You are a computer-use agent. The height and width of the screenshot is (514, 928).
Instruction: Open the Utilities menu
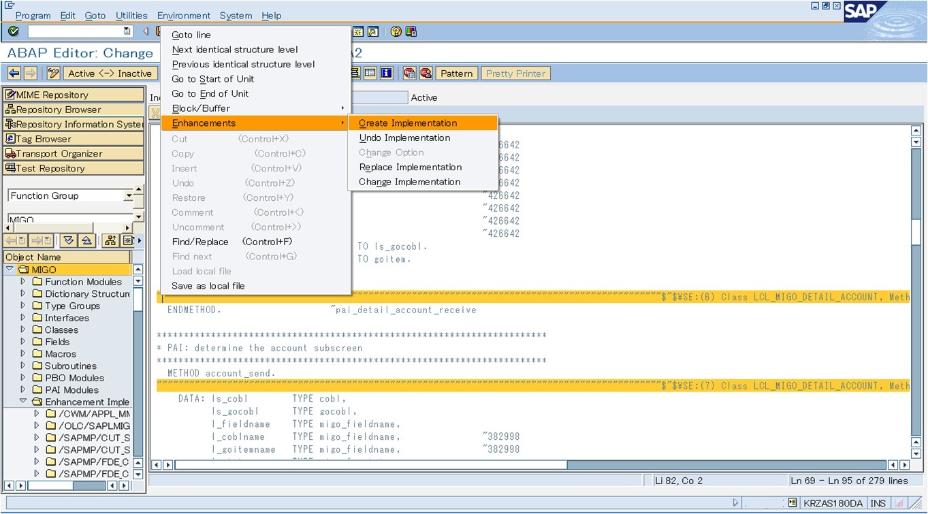(131, 15)
